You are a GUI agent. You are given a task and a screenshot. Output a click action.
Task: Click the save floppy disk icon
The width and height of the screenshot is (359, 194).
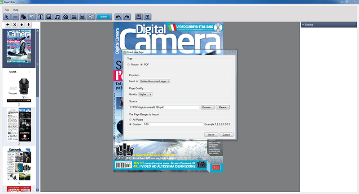(x=139, y=17)
